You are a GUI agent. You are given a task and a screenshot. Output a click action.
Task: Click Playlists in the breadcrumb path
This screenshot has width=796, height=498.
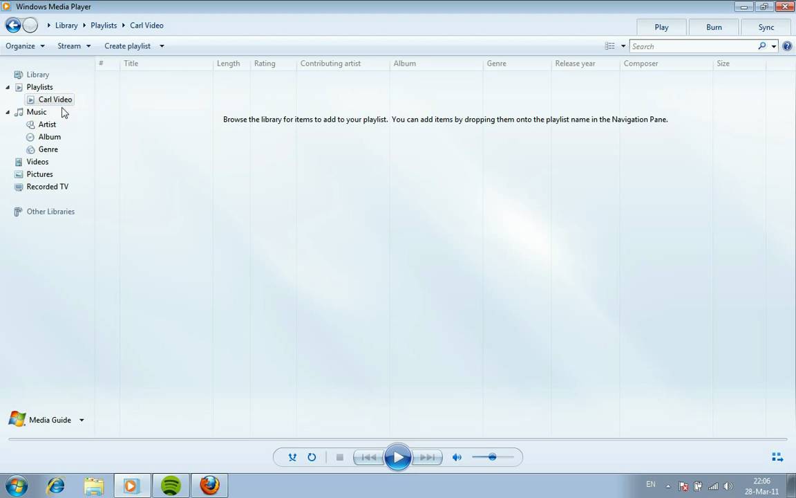104,26
